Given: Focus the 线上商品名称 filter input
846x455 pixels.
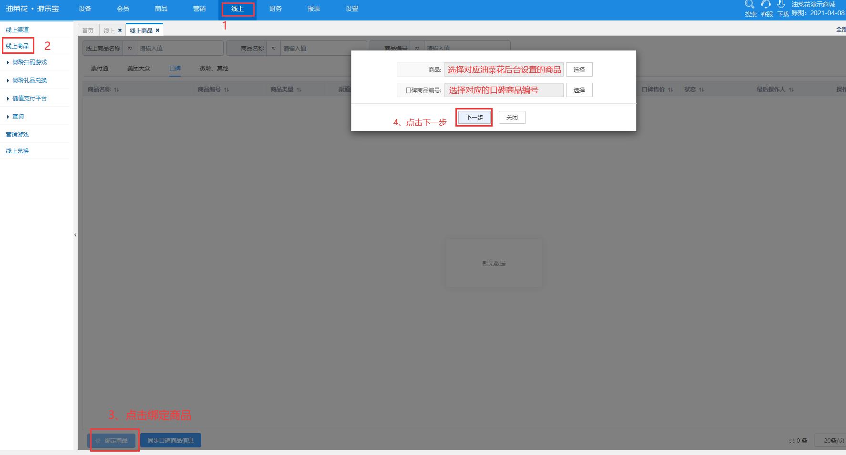Looking at the screenshot, I should click(180, 48).
